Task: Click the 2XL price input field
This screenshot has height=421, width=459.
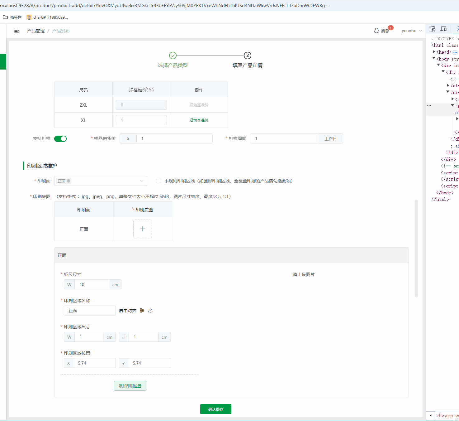Action: tap(141, 105)
